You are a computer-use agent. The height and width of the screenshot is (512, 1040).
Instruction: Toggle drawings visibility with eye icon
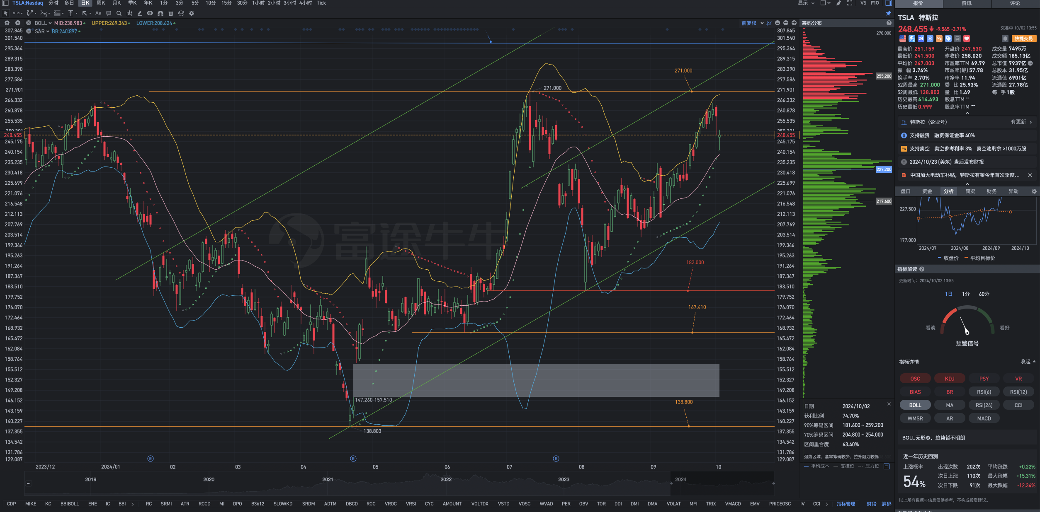pos(150,13)
